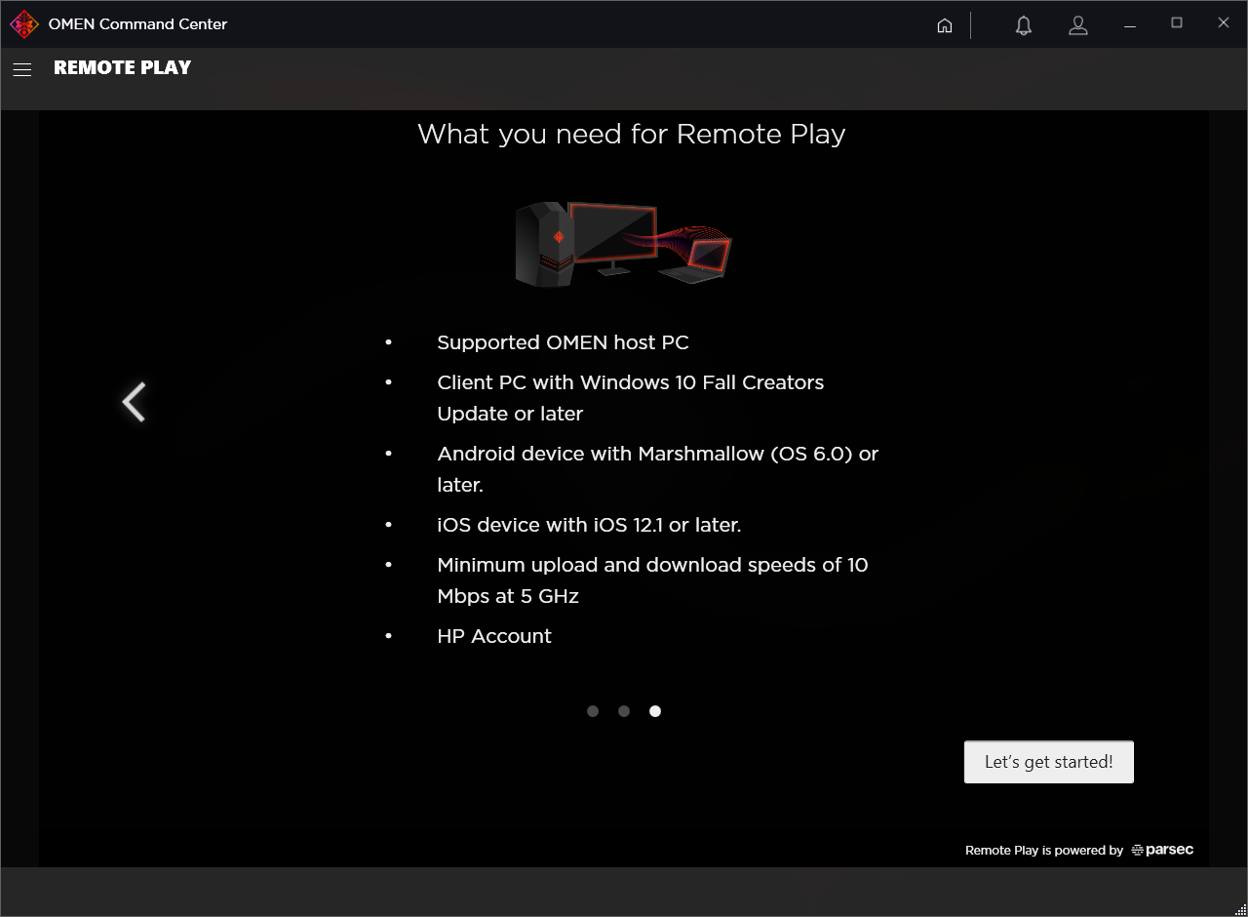
Task: Click the 'What you need for Remote Play' heading
Action: [632, 134]
